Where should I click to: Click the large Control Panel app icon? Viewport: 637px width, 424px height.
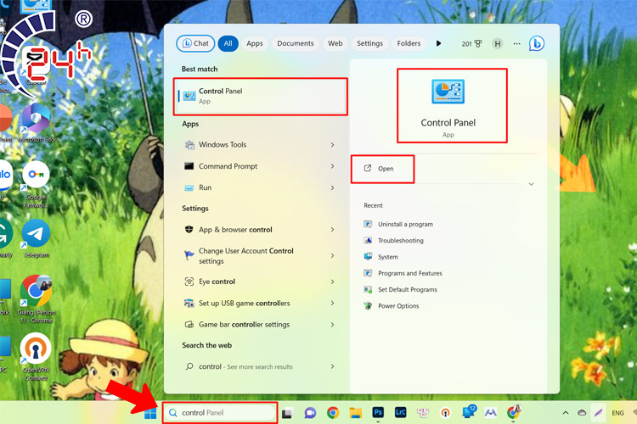[x=448, y=92]
